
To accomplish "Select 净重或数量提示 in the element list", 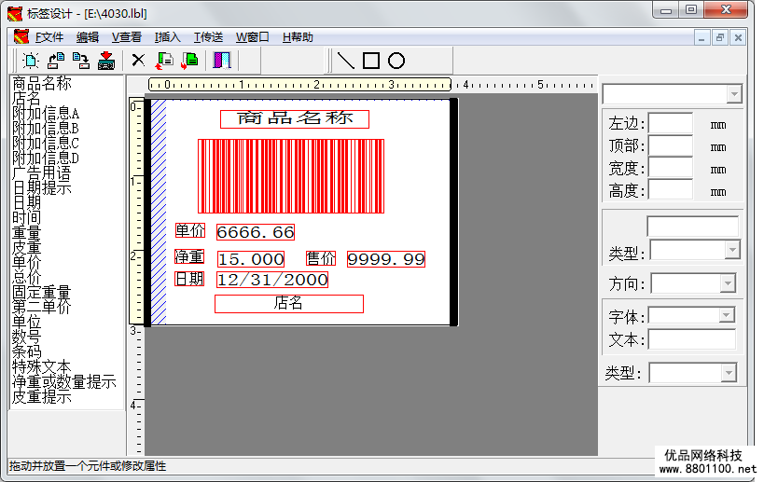I will (64, 381).
